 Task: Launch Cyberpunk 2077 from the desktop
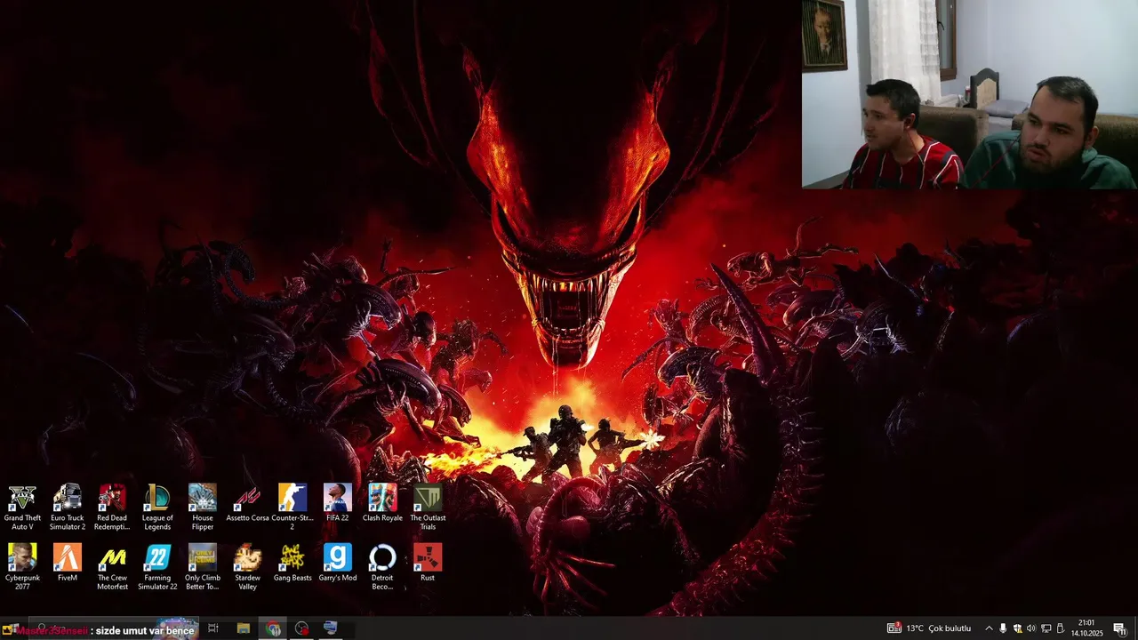pos(22,567)
